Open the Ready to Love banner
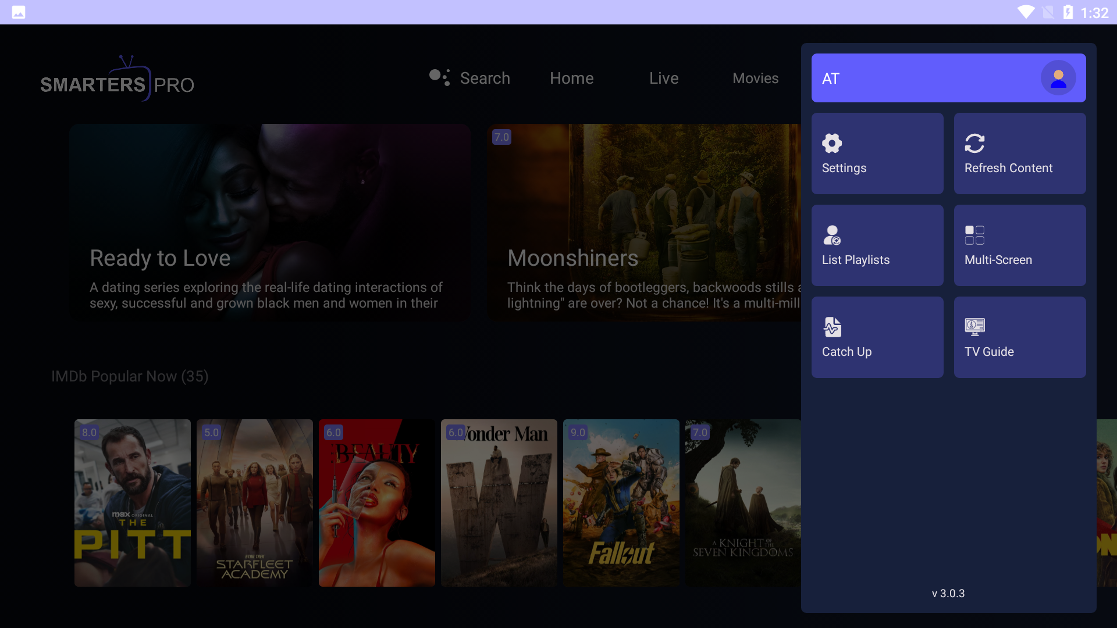The height and width of the screenshot is (628, 1117). click(x=269, y=222)
